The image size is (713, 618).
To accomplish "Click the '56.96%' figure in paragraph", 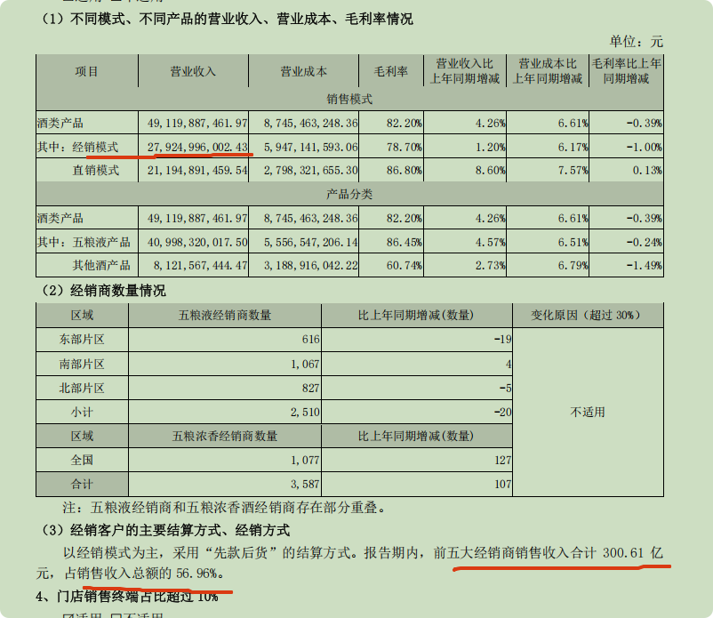I will 196,574.
